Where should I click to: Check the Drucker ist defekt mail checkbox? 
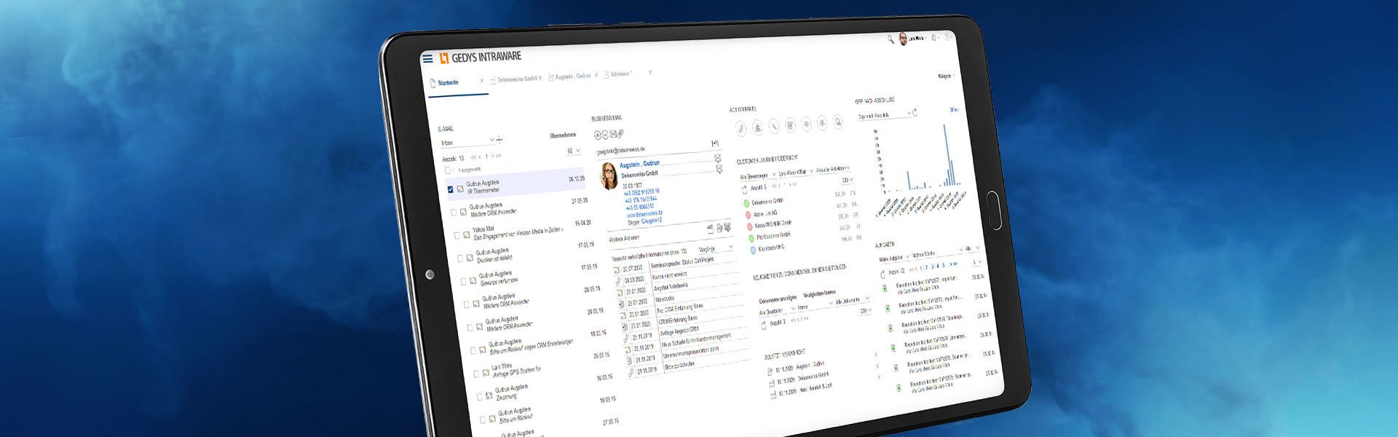coord(459,258)
